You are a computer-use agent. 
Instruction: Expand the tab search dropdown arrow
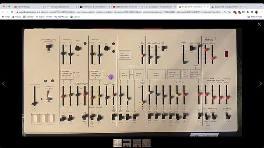(261, 7)
